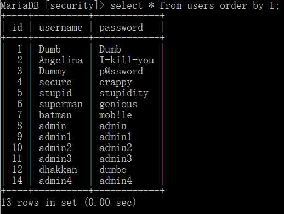Screen dimensions: 284x214
Task: Click the 'username' column header text
Action: 61,27
